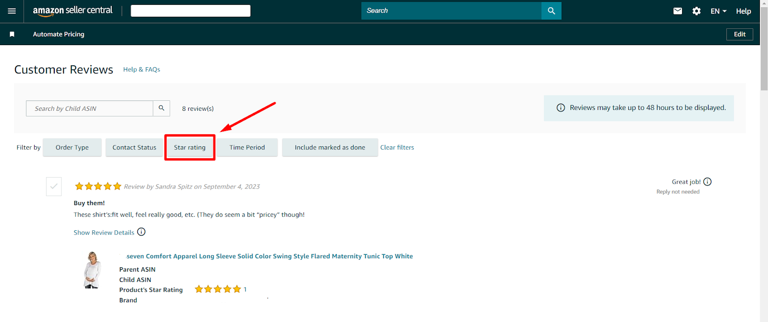Image resolution: width=768 pixels, height=322 pixels.
Task: Open the Automate Pricing bookmark link
Action: [x=59, y=34]
